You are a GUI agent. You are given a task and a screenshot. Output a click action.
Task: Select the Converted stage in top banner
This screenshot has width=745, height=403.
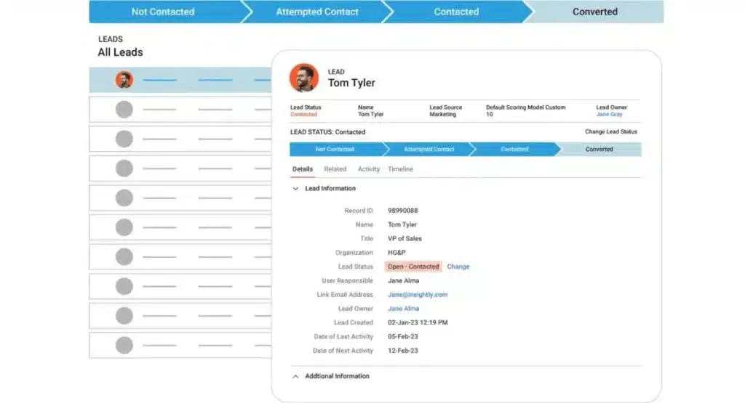(x=595, y=12)
